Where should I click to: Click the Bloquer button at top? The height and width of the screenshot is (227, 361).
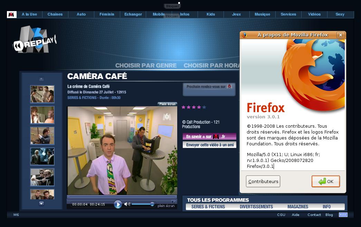(172, 6)
